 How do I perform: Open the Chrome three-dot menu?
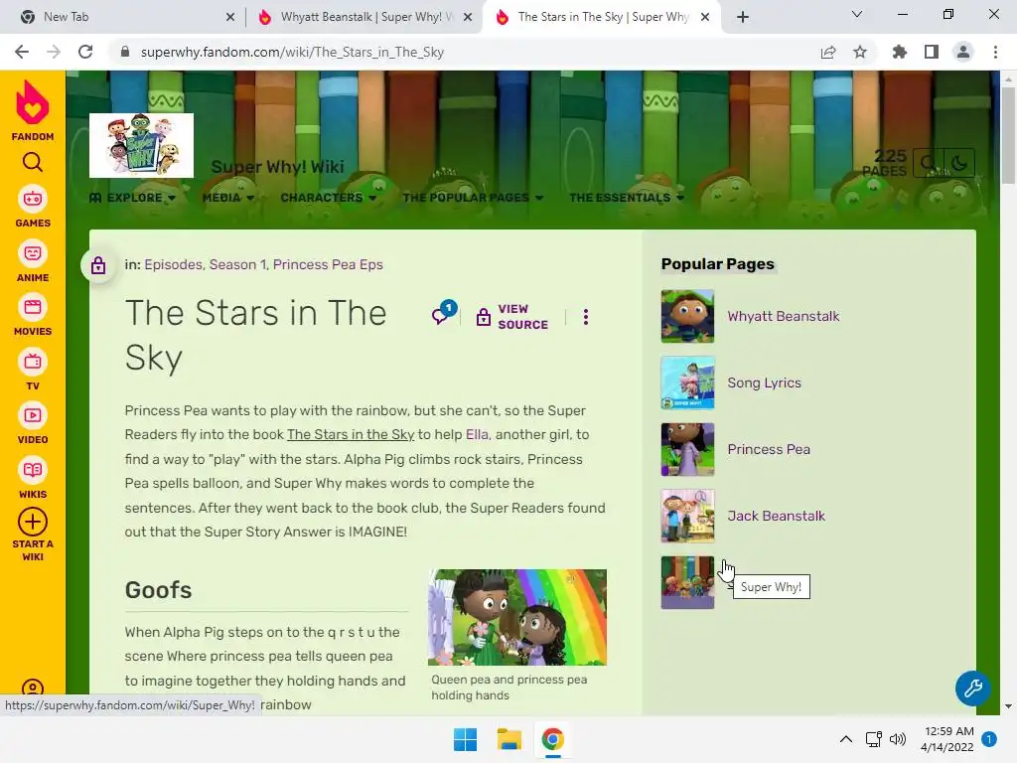[995, 52]
